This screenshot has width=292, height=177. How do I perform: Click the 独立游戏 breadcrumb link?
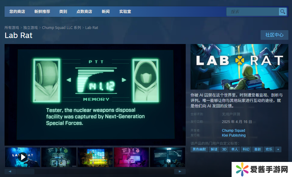(x=30, y=28)
